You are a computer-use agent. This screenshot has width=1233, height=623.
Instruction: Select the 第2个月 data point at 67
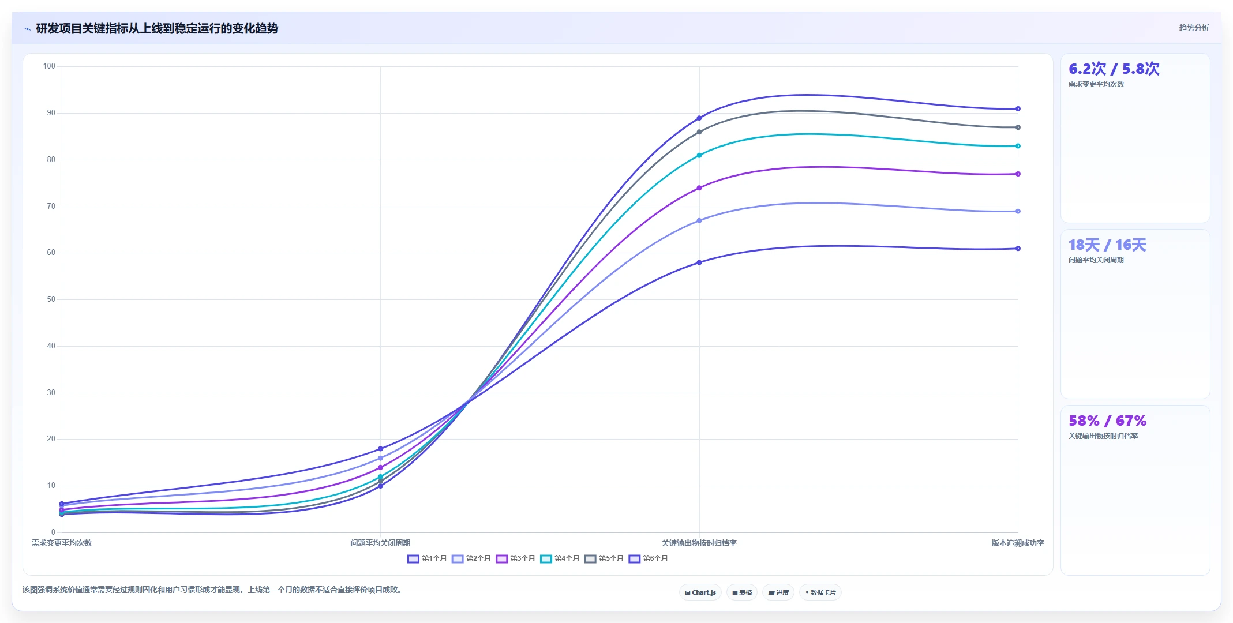pyautogui.click(x=699, y=220)
